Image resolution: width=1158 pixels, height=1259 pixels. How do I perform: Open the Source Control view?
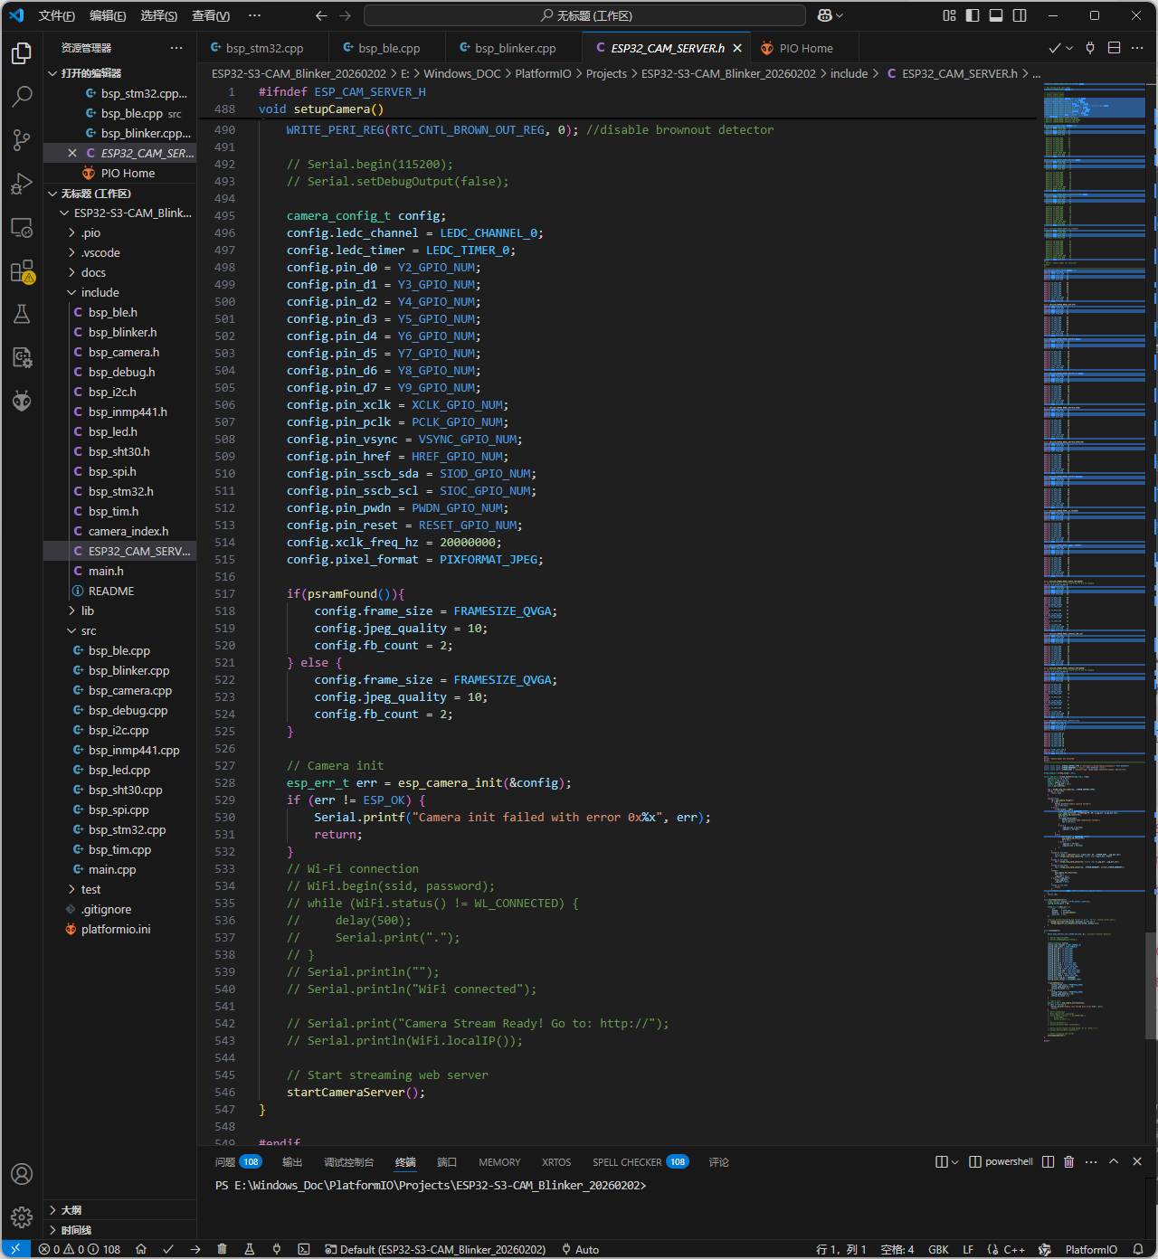coord(22,139)
